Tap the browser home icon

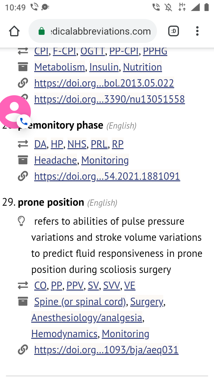coord(14,31)
